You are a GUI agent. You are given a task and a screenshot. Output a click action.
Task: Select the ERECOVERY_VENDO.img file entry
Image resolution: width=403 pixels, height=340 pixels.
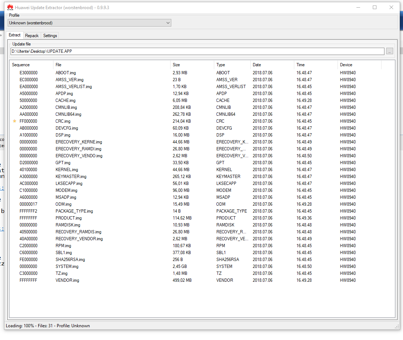pos(79,156)
